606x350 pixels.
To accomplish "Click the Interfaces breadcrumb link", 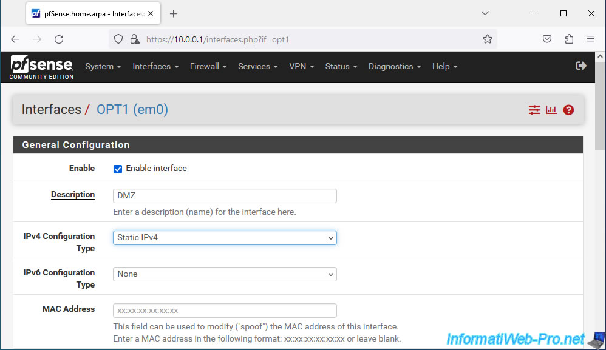I will [x=51, y=110].
